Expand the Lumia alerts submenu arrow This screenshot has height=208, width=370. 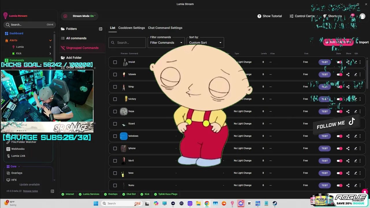click(x=50, y=47)
